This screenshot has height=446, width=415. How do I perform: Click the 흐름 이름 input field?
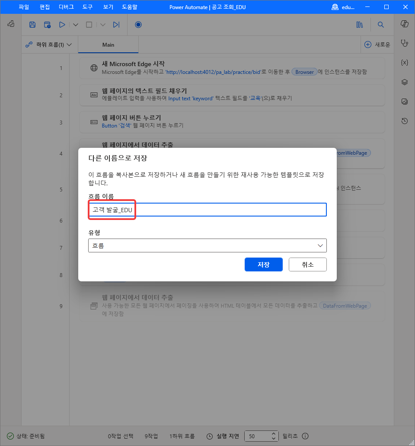[207, 210]
